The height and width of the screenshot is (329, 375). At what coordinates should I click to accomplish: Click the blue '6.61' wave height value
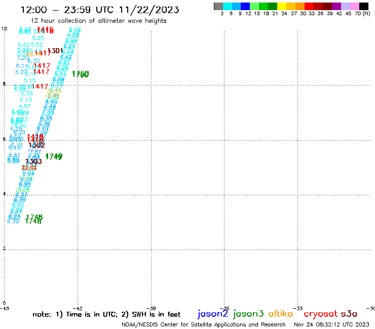tap(14, 155)
